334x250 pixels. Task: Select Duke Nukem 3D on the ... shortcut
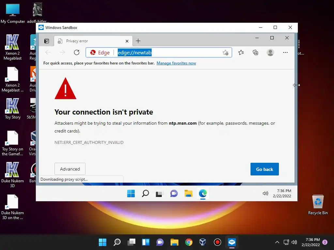click(x=12, y=207)
